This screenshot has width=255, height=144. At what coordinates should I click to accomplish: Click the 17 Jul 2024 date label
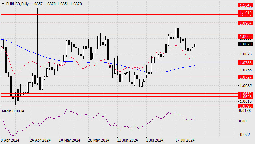[x=185, y=140]
